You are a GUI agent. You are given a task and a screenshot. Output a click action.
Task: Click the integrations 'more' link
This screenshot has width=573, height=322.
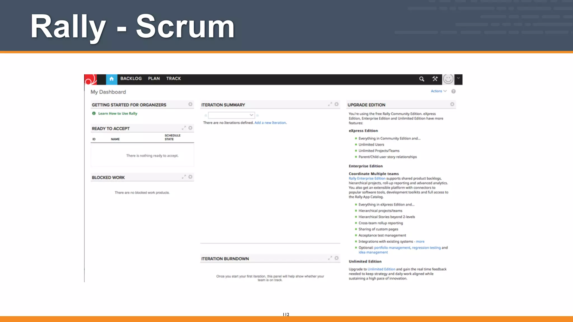[x=420, y=241]
